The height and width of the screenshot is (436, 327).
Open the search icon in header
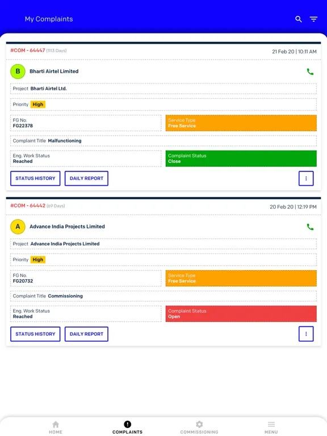[x=299, y=19]
